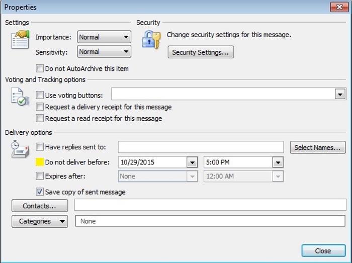Viewport: 352px width, 263px height.
Task: Check the Expires after box
Action: 40,176
